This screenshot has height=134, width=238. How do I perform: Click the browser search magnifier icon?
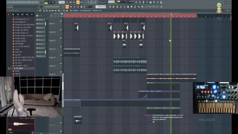click(33, 133)
